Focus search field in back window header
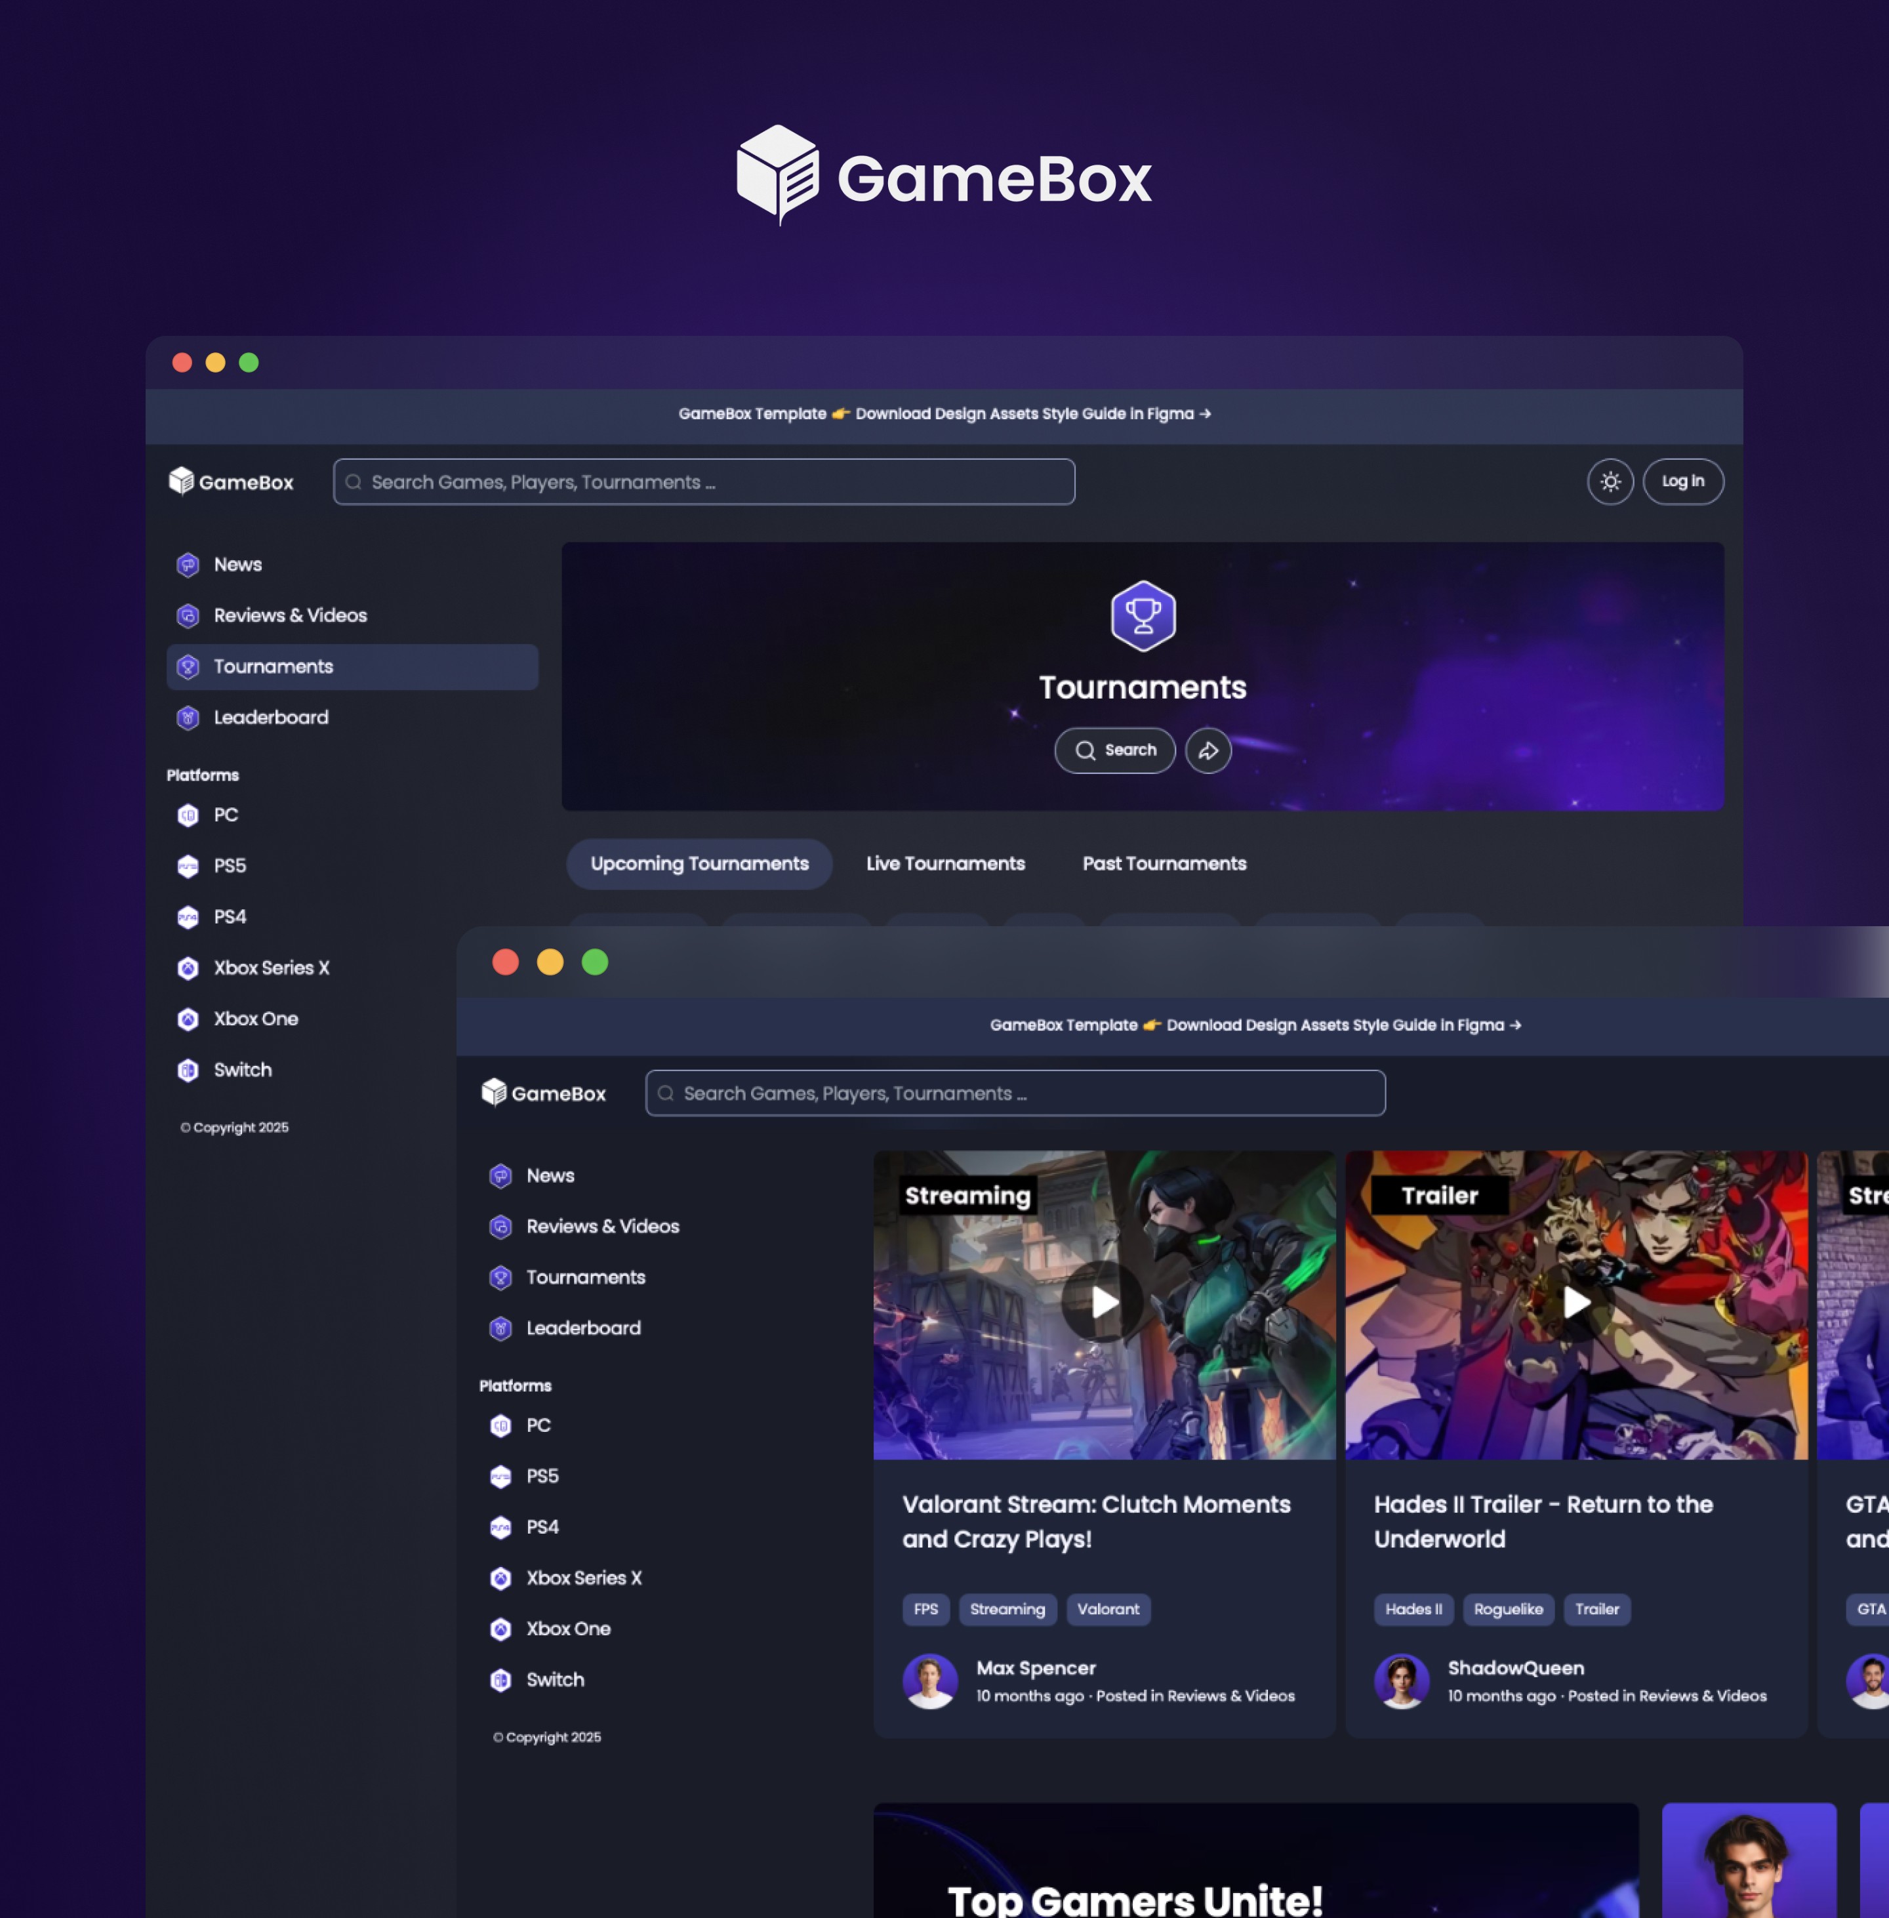 point(703,481)
